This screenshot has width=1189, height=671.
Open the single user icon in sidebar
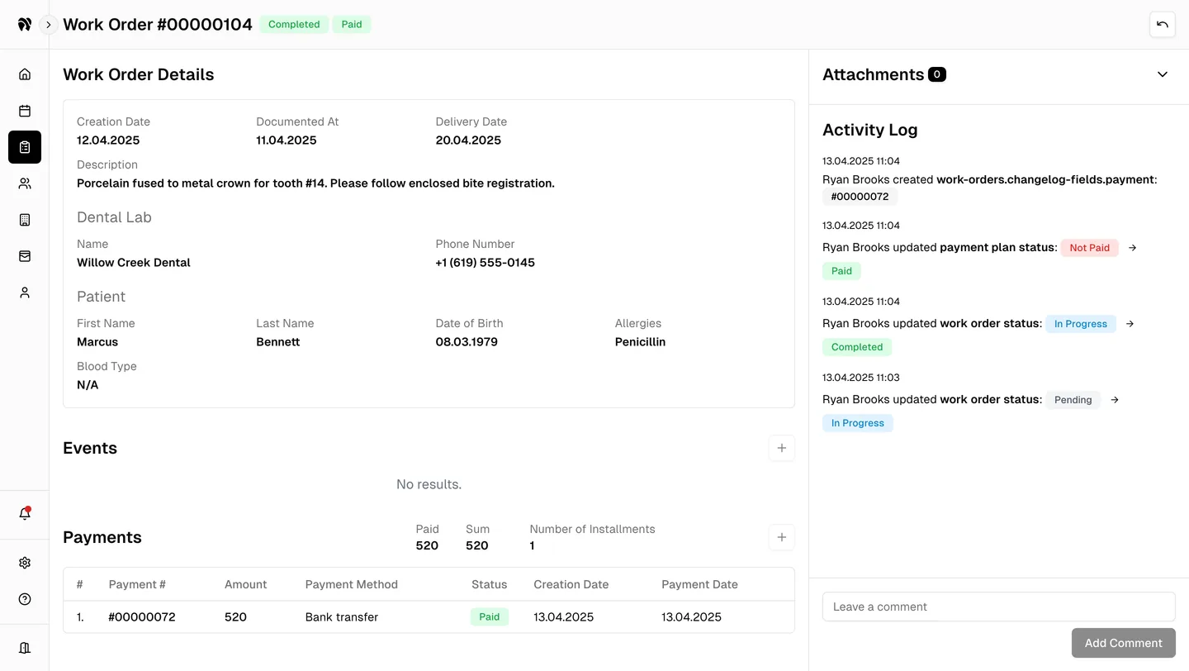(x=25, y=293)
